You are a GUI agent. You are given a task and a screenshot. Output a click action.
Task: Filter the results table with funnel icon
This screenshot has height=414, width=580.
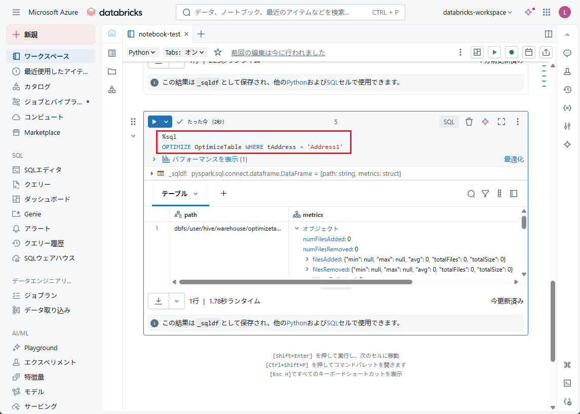485,194
